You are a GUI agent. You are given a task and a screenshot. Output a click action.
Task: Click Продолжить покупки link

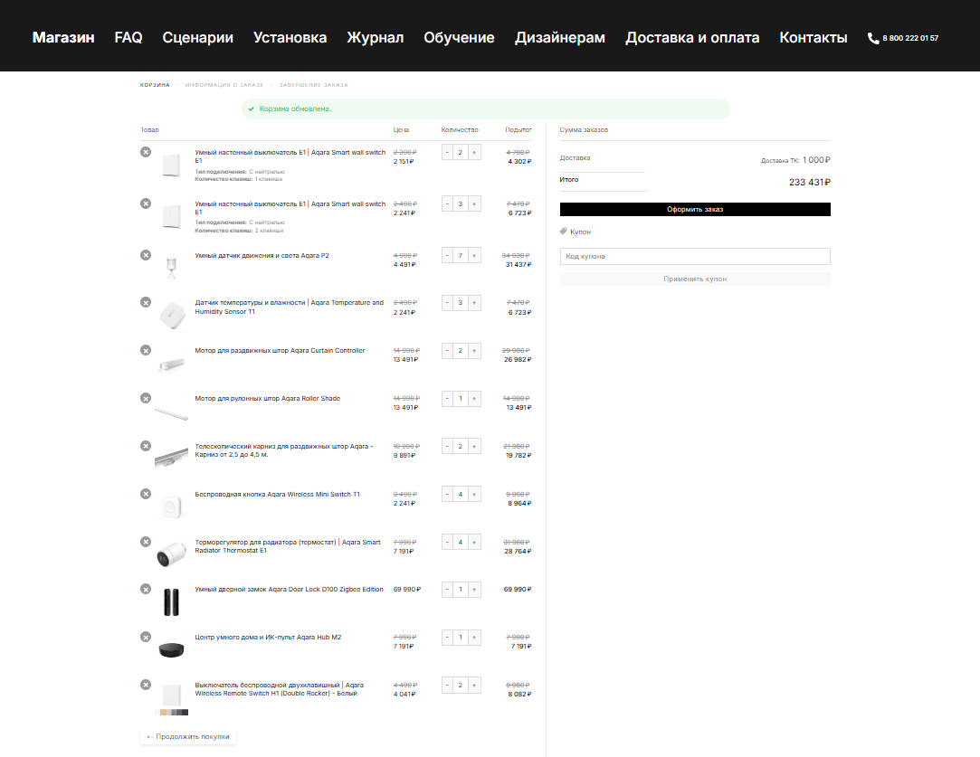188,737
